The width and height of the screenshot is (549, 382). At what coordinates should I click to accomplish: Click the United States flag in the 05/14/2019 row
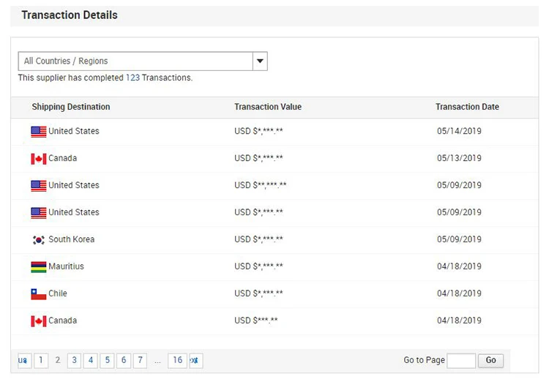39,132
